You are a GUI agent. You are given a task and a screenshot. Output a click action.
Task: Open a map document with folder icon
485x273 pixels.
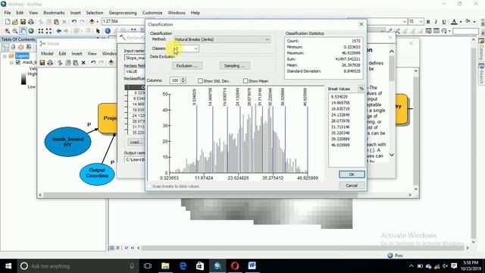tap(15, 22)
